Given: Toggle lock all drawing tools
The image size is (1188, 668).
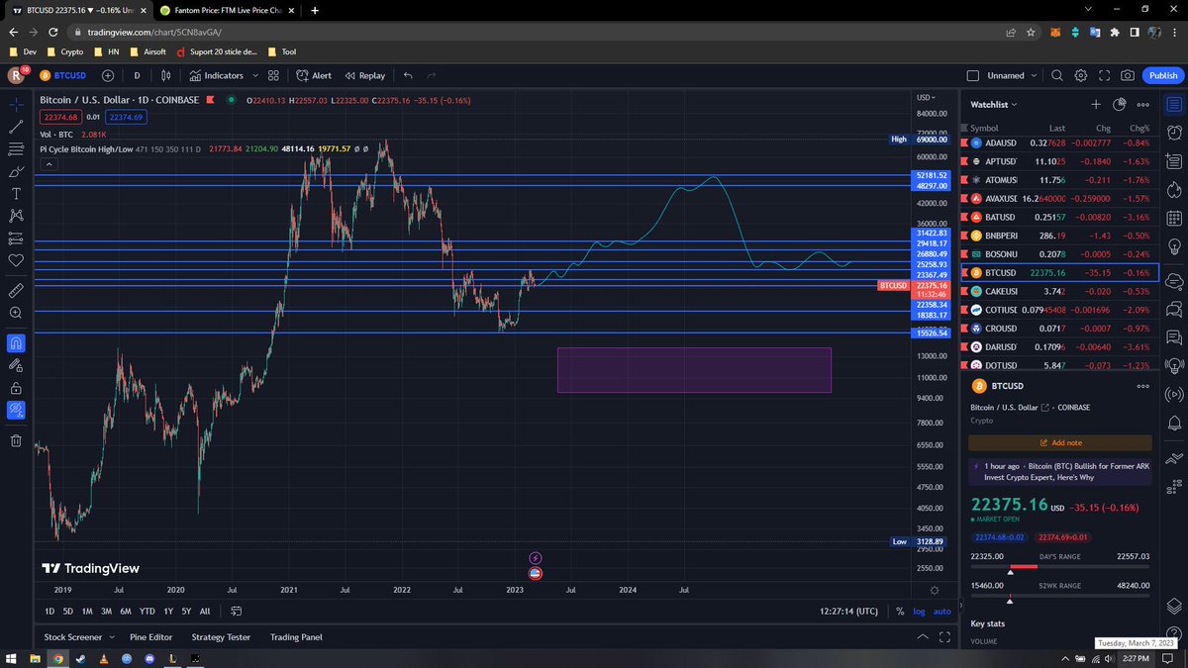Looking at the screenshot, I should click(16, 388).
